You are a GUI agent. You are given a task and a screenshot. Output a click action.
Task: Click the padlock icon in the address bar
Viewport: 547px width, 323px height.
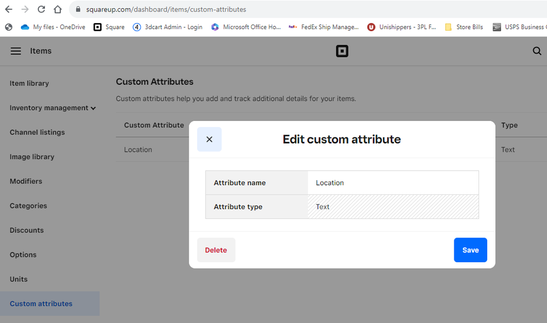pos(78,9)
